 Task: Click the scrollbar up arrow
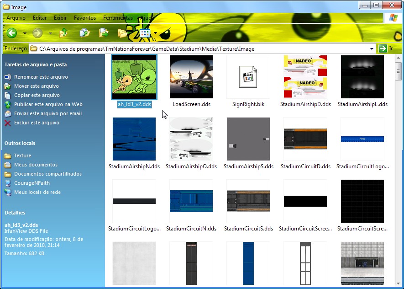pyautogui.click(x=399, y=58)
